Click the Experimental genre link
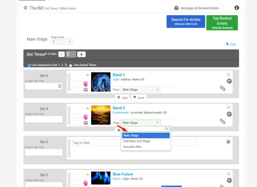257x187 pixels. click(120, 113)
